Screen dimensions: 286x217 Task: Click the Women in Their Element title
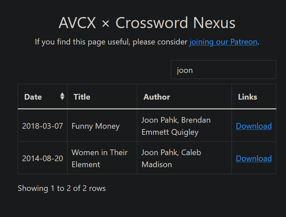(100, 158)
